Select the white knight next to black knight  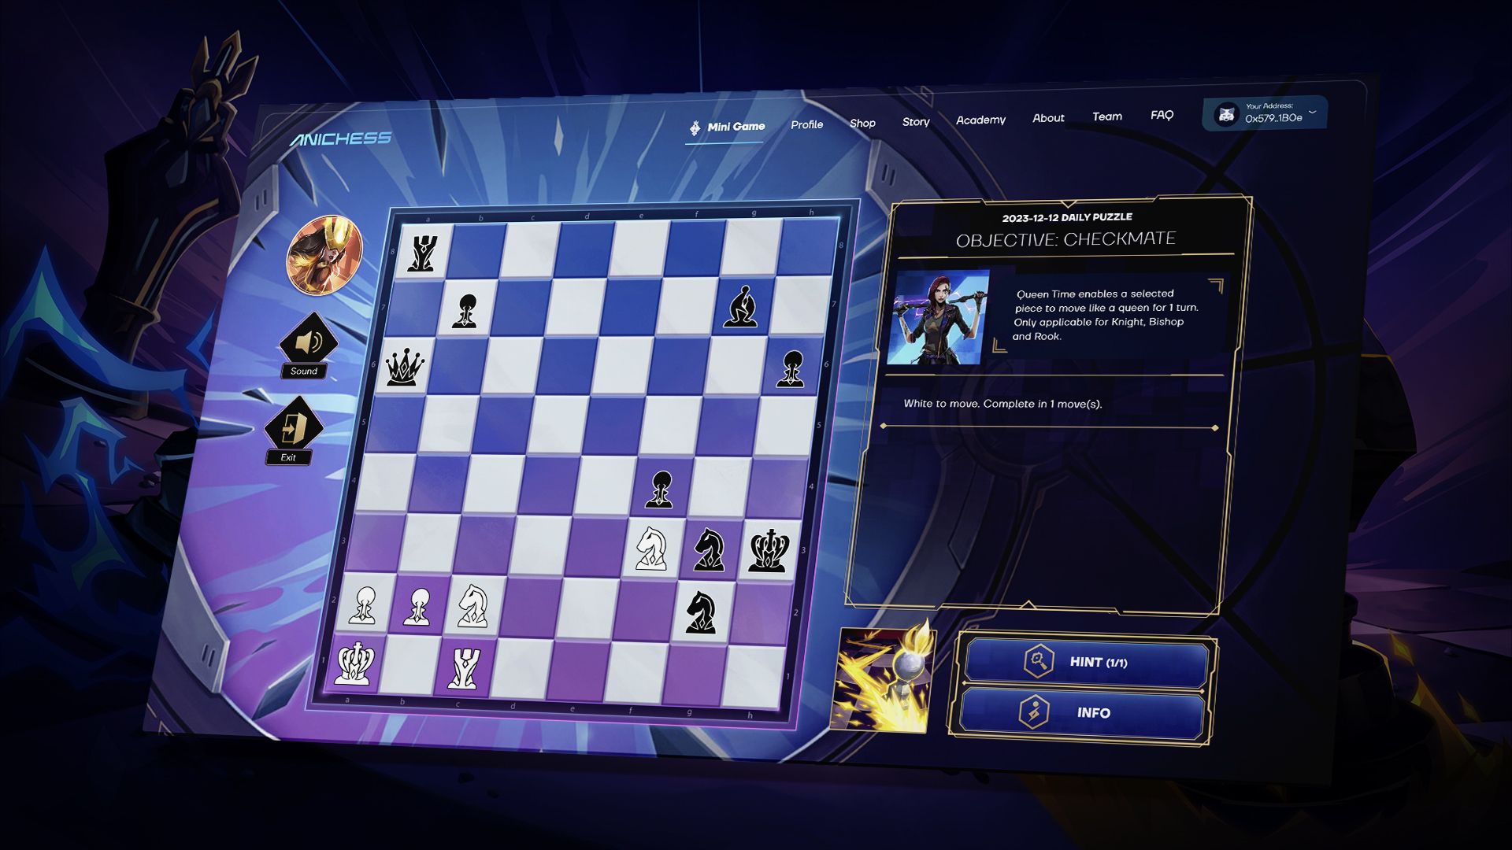(653, 548)
